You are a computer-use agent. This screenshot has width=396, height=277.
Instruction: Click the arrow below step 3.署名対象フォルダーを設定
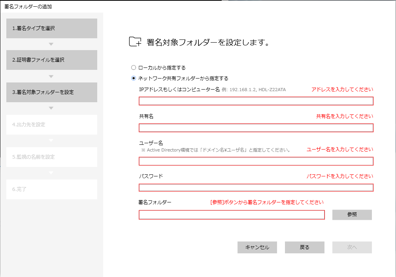coord(51,108)
